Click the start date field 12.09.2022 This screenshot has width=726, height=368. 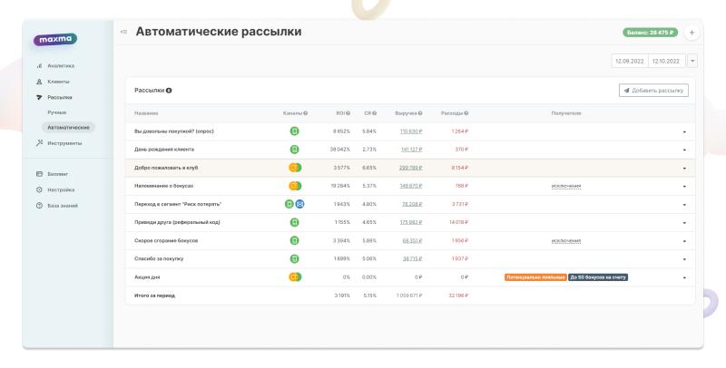[629, 61]
